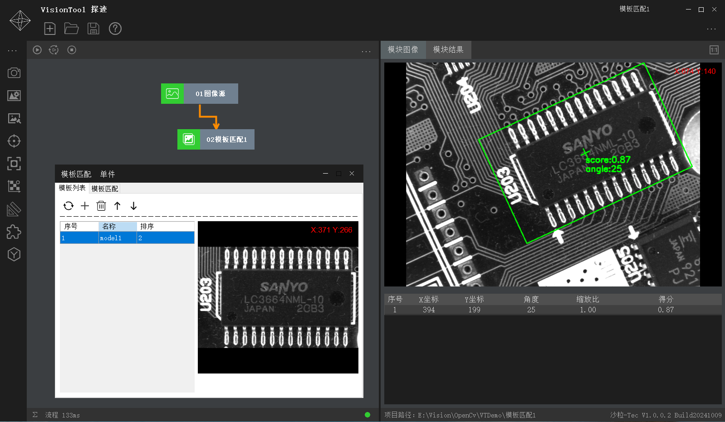Toggle 1:1 image scale button

714,50
